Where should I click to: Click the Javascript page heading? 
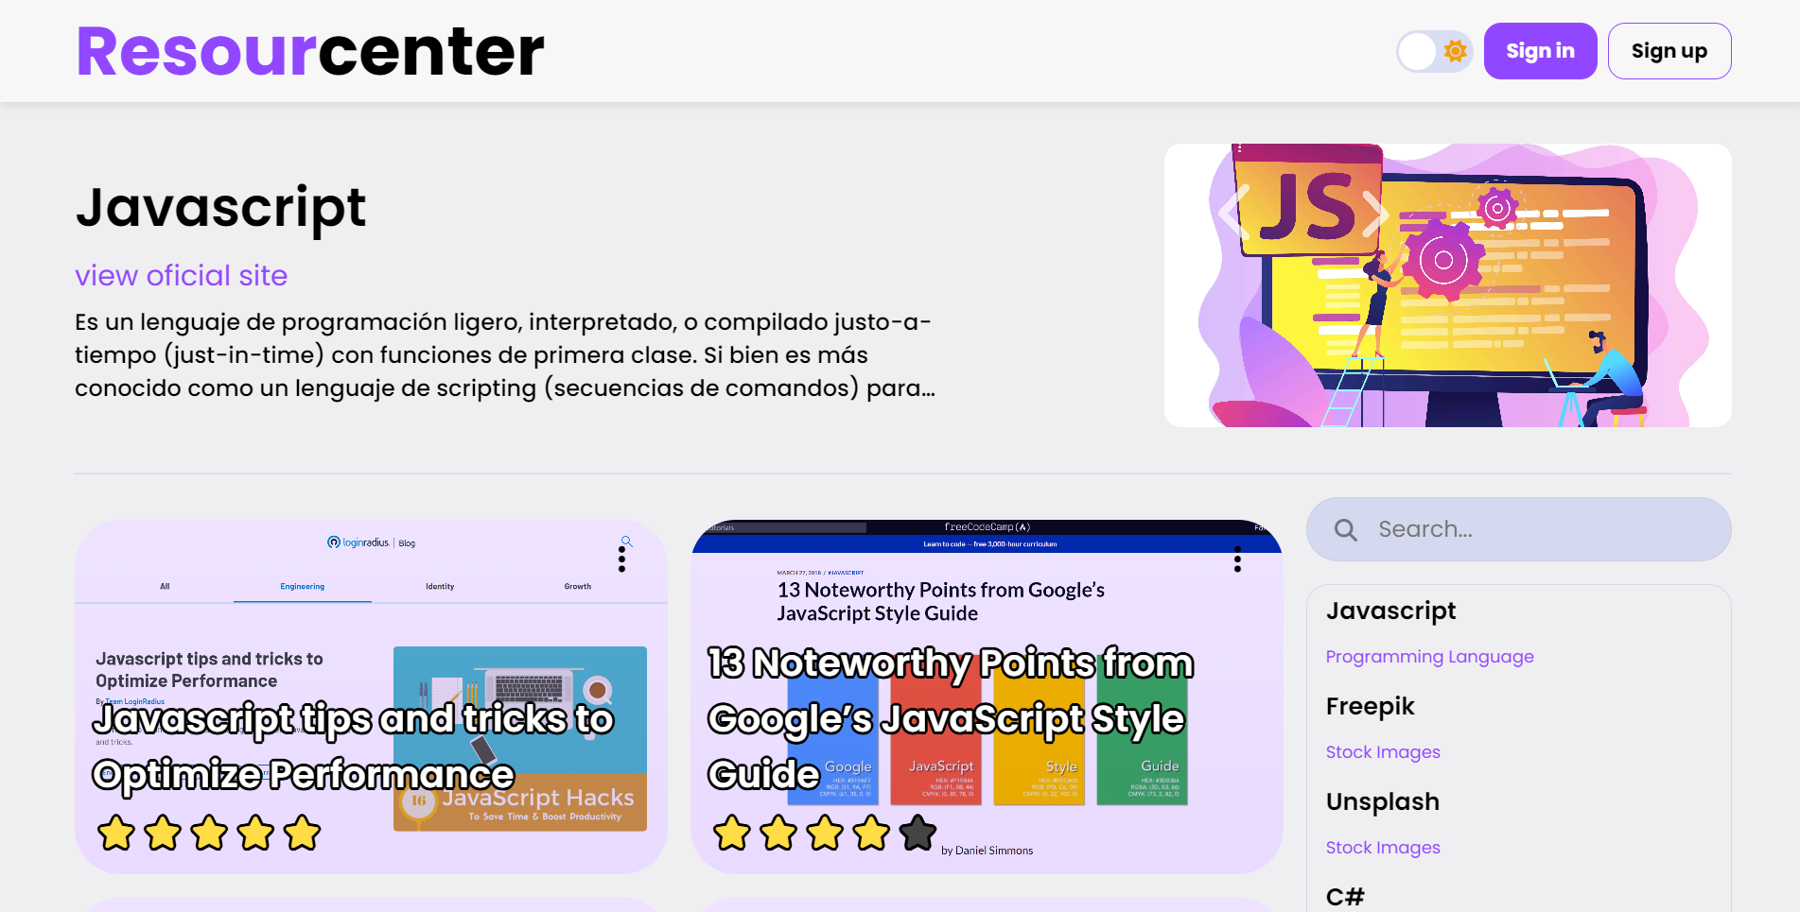pos(220,208)
